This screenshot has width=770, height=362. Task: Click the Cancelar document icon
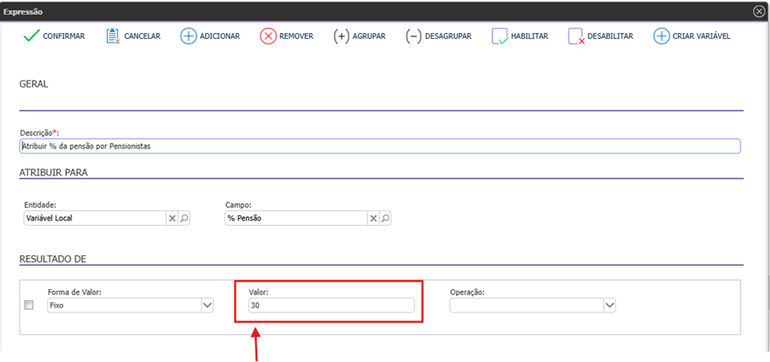pyautogui.click(x=112, y=36)
